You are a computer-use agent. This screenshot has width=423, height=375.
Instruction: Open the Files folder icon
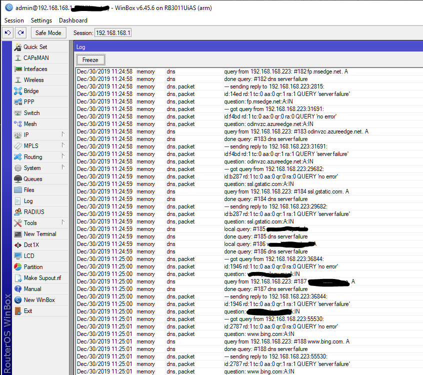point(18,190)
